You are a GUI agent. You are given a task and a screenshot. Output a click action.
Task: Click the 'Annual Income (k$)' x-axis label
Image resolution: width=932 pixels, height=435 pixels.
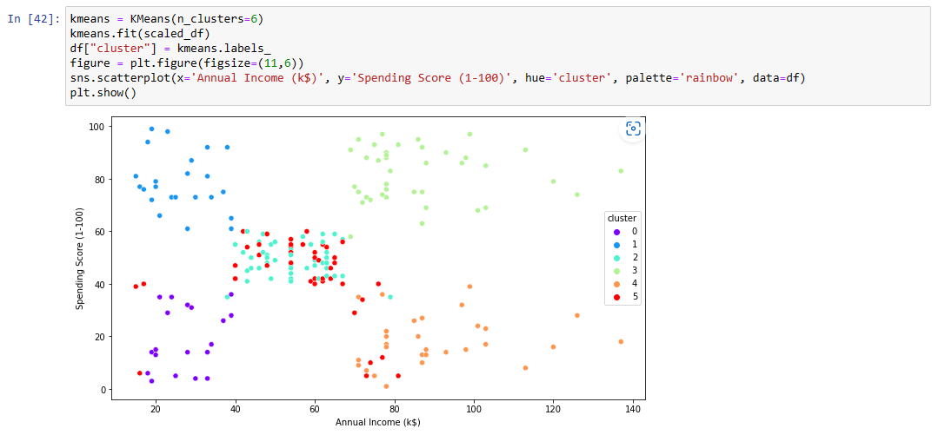[377, 423]
